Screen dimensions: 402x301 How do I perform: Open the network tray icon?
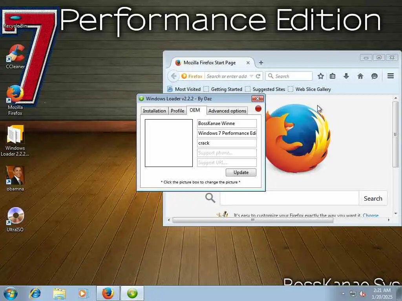click(x=353, y=294)
